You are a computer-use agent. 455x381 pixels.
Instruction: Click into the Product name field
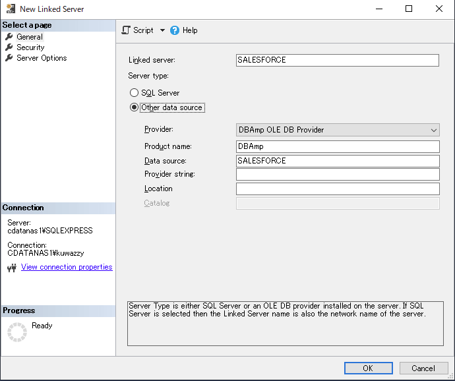pos(338,146)
